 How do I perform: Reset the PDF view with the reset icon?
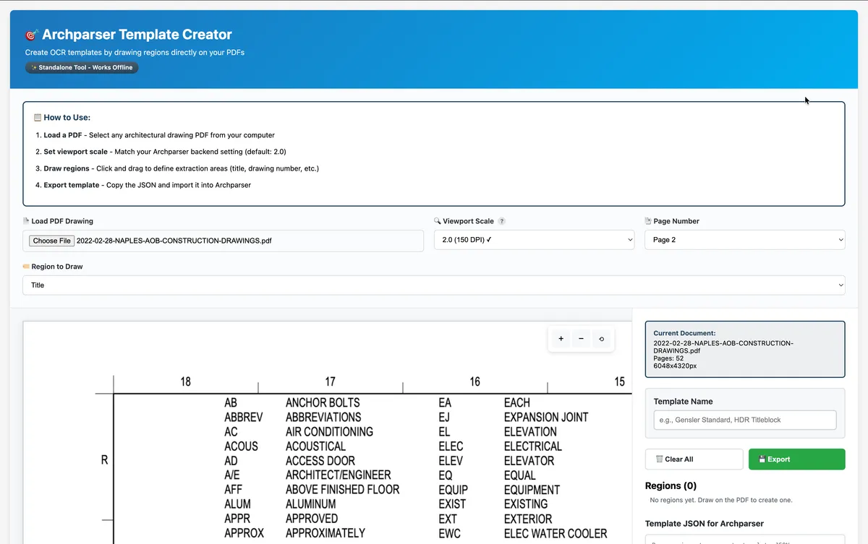pos(601,338)
